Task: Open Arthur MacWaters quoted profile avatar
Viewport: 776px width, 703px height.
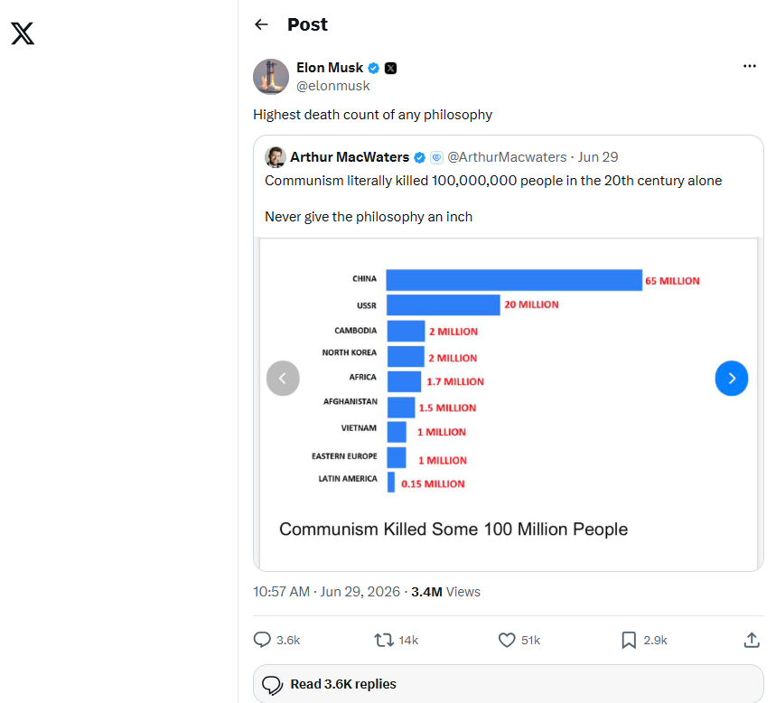Action: 276,157
